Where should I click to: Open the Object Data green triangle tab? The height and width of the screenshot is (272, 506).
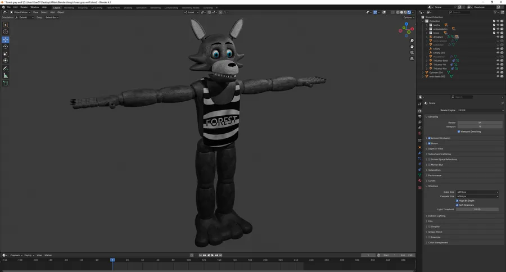[x=420, y=175]
